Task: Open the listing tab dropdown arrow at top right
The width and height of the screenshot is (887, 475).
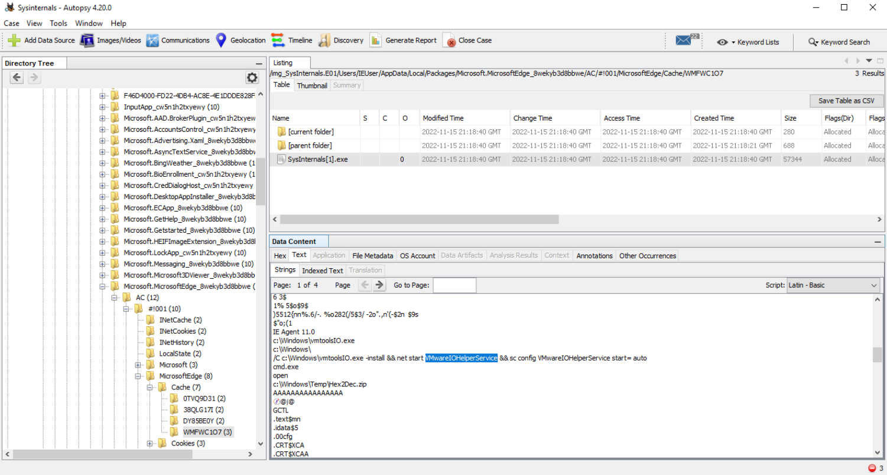Action: coord(869,60)
